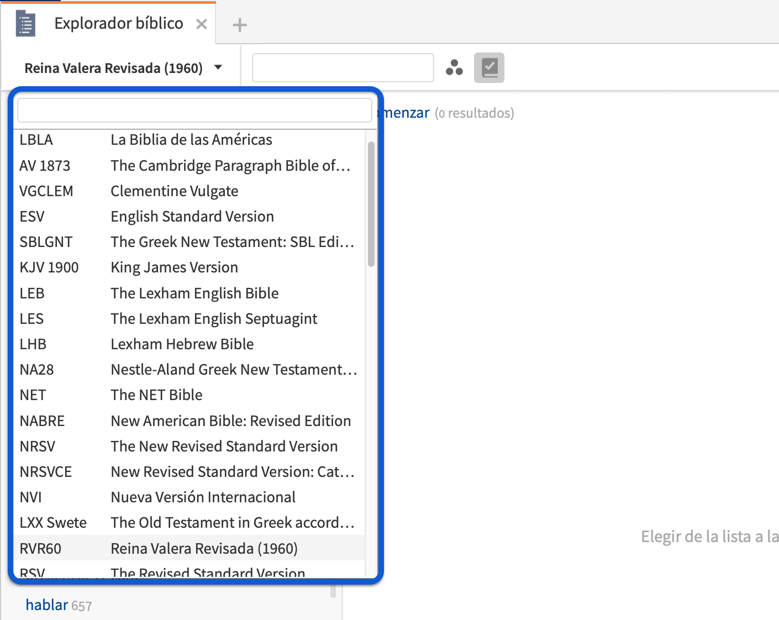
Task: Select LHB Lexham Hebrew Bible
Action: [189, 344]
